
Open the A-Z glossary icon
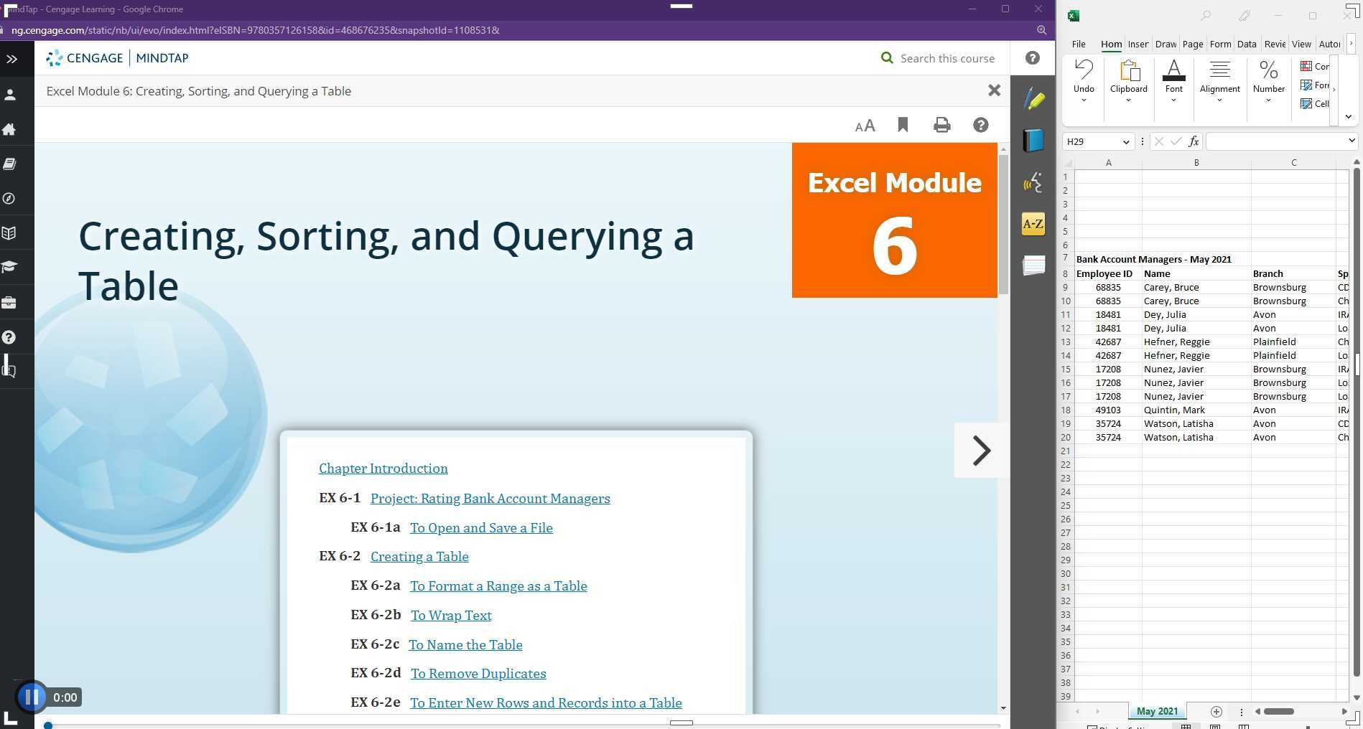click(1033, 224)
